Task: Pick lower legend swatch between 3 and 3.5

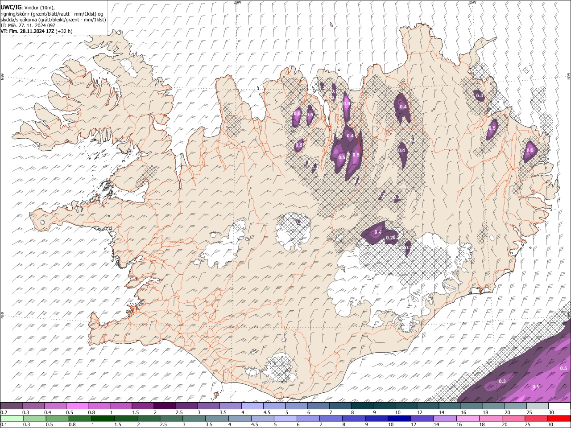Action: click(194, 418)
